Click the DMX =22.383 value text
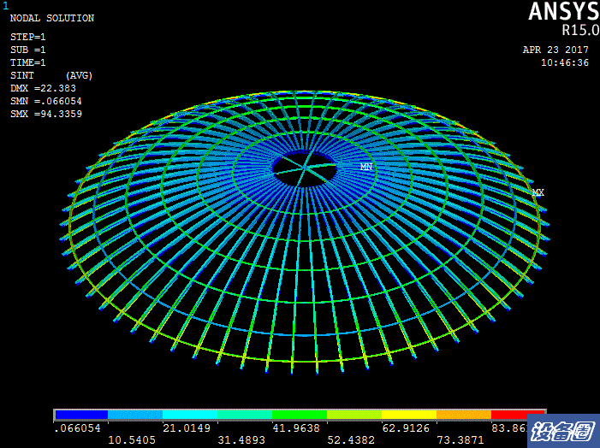 (43, 88)
